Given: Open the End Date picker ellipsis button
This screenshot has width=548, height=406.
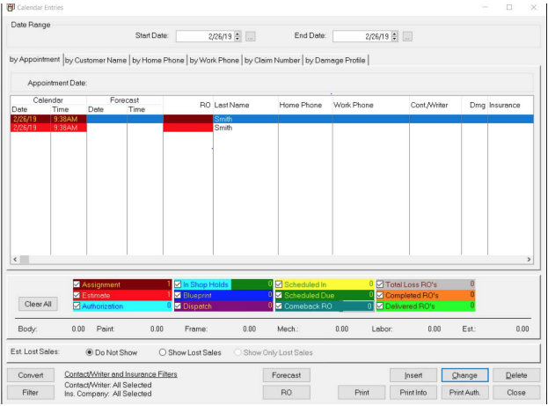Looking at the screenshot, I should 407,36.
